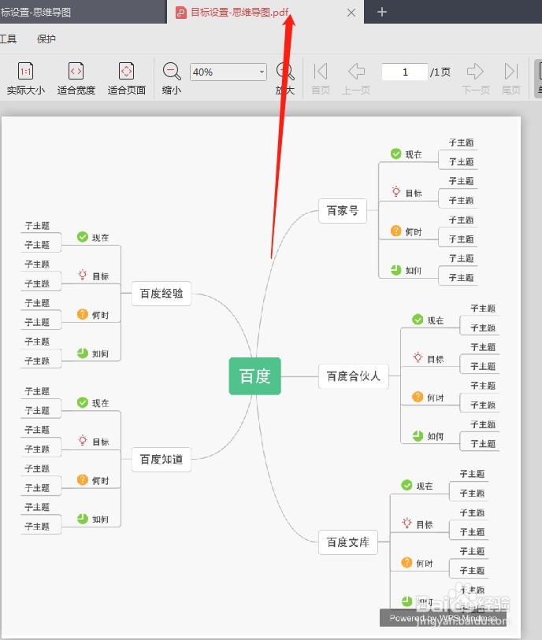Click green pie 如何 icon under 百家号
This screenshot has height=640, width=542.
(x=395, y=270)
